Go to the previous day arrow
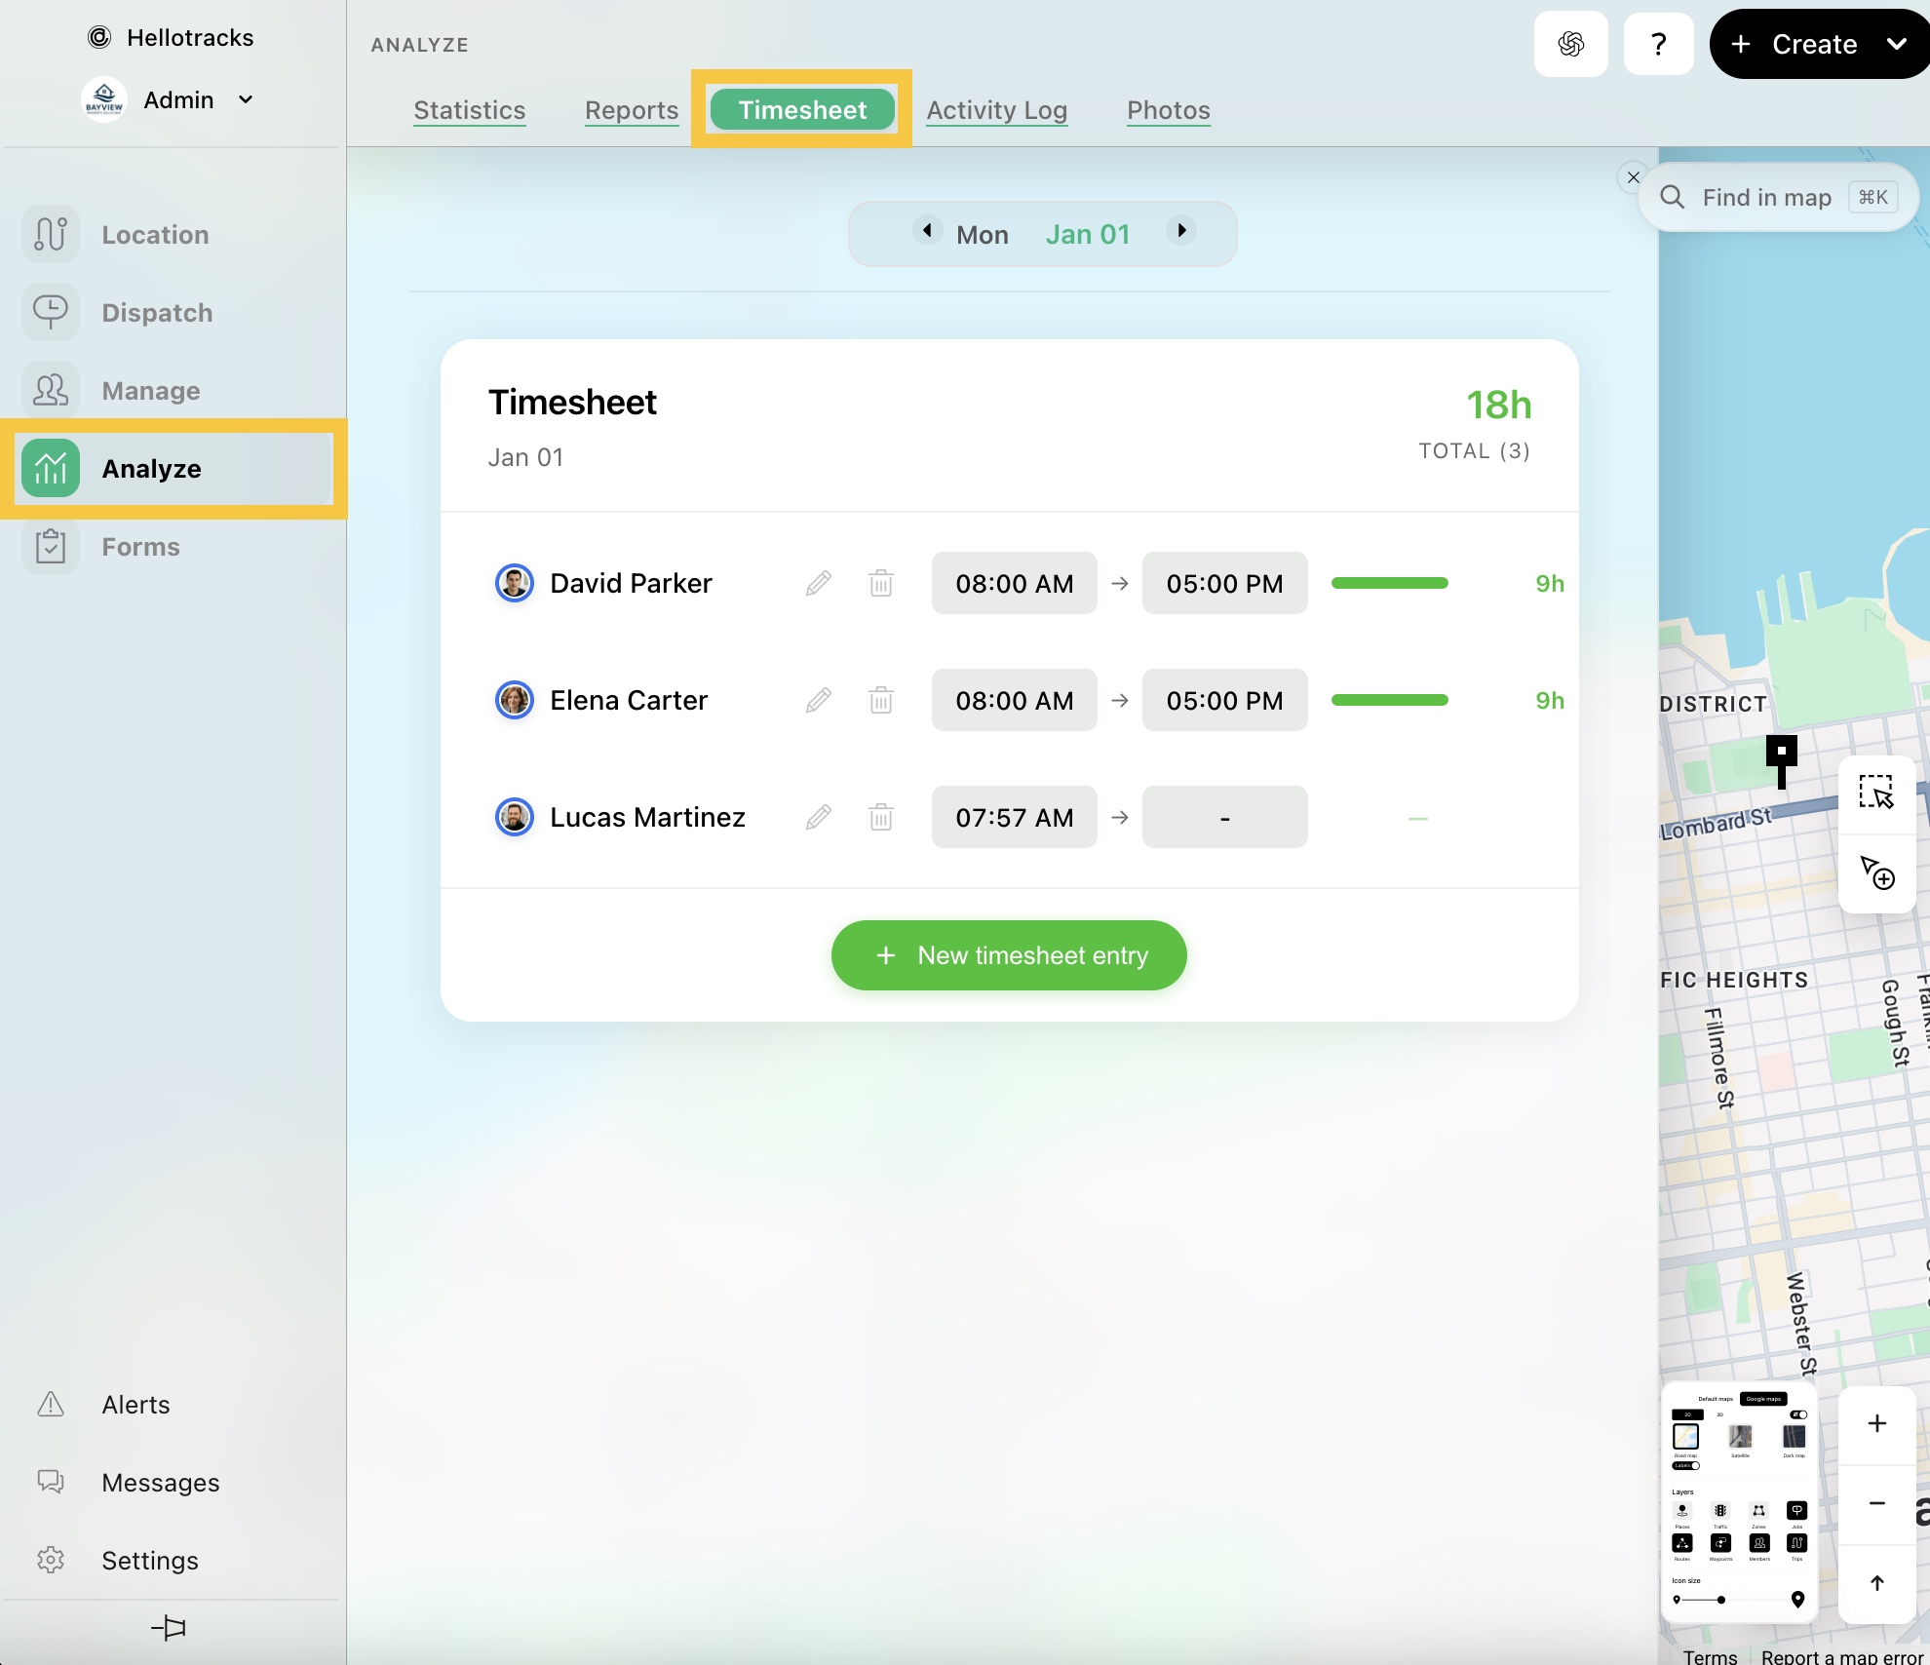 click(927, 230)
